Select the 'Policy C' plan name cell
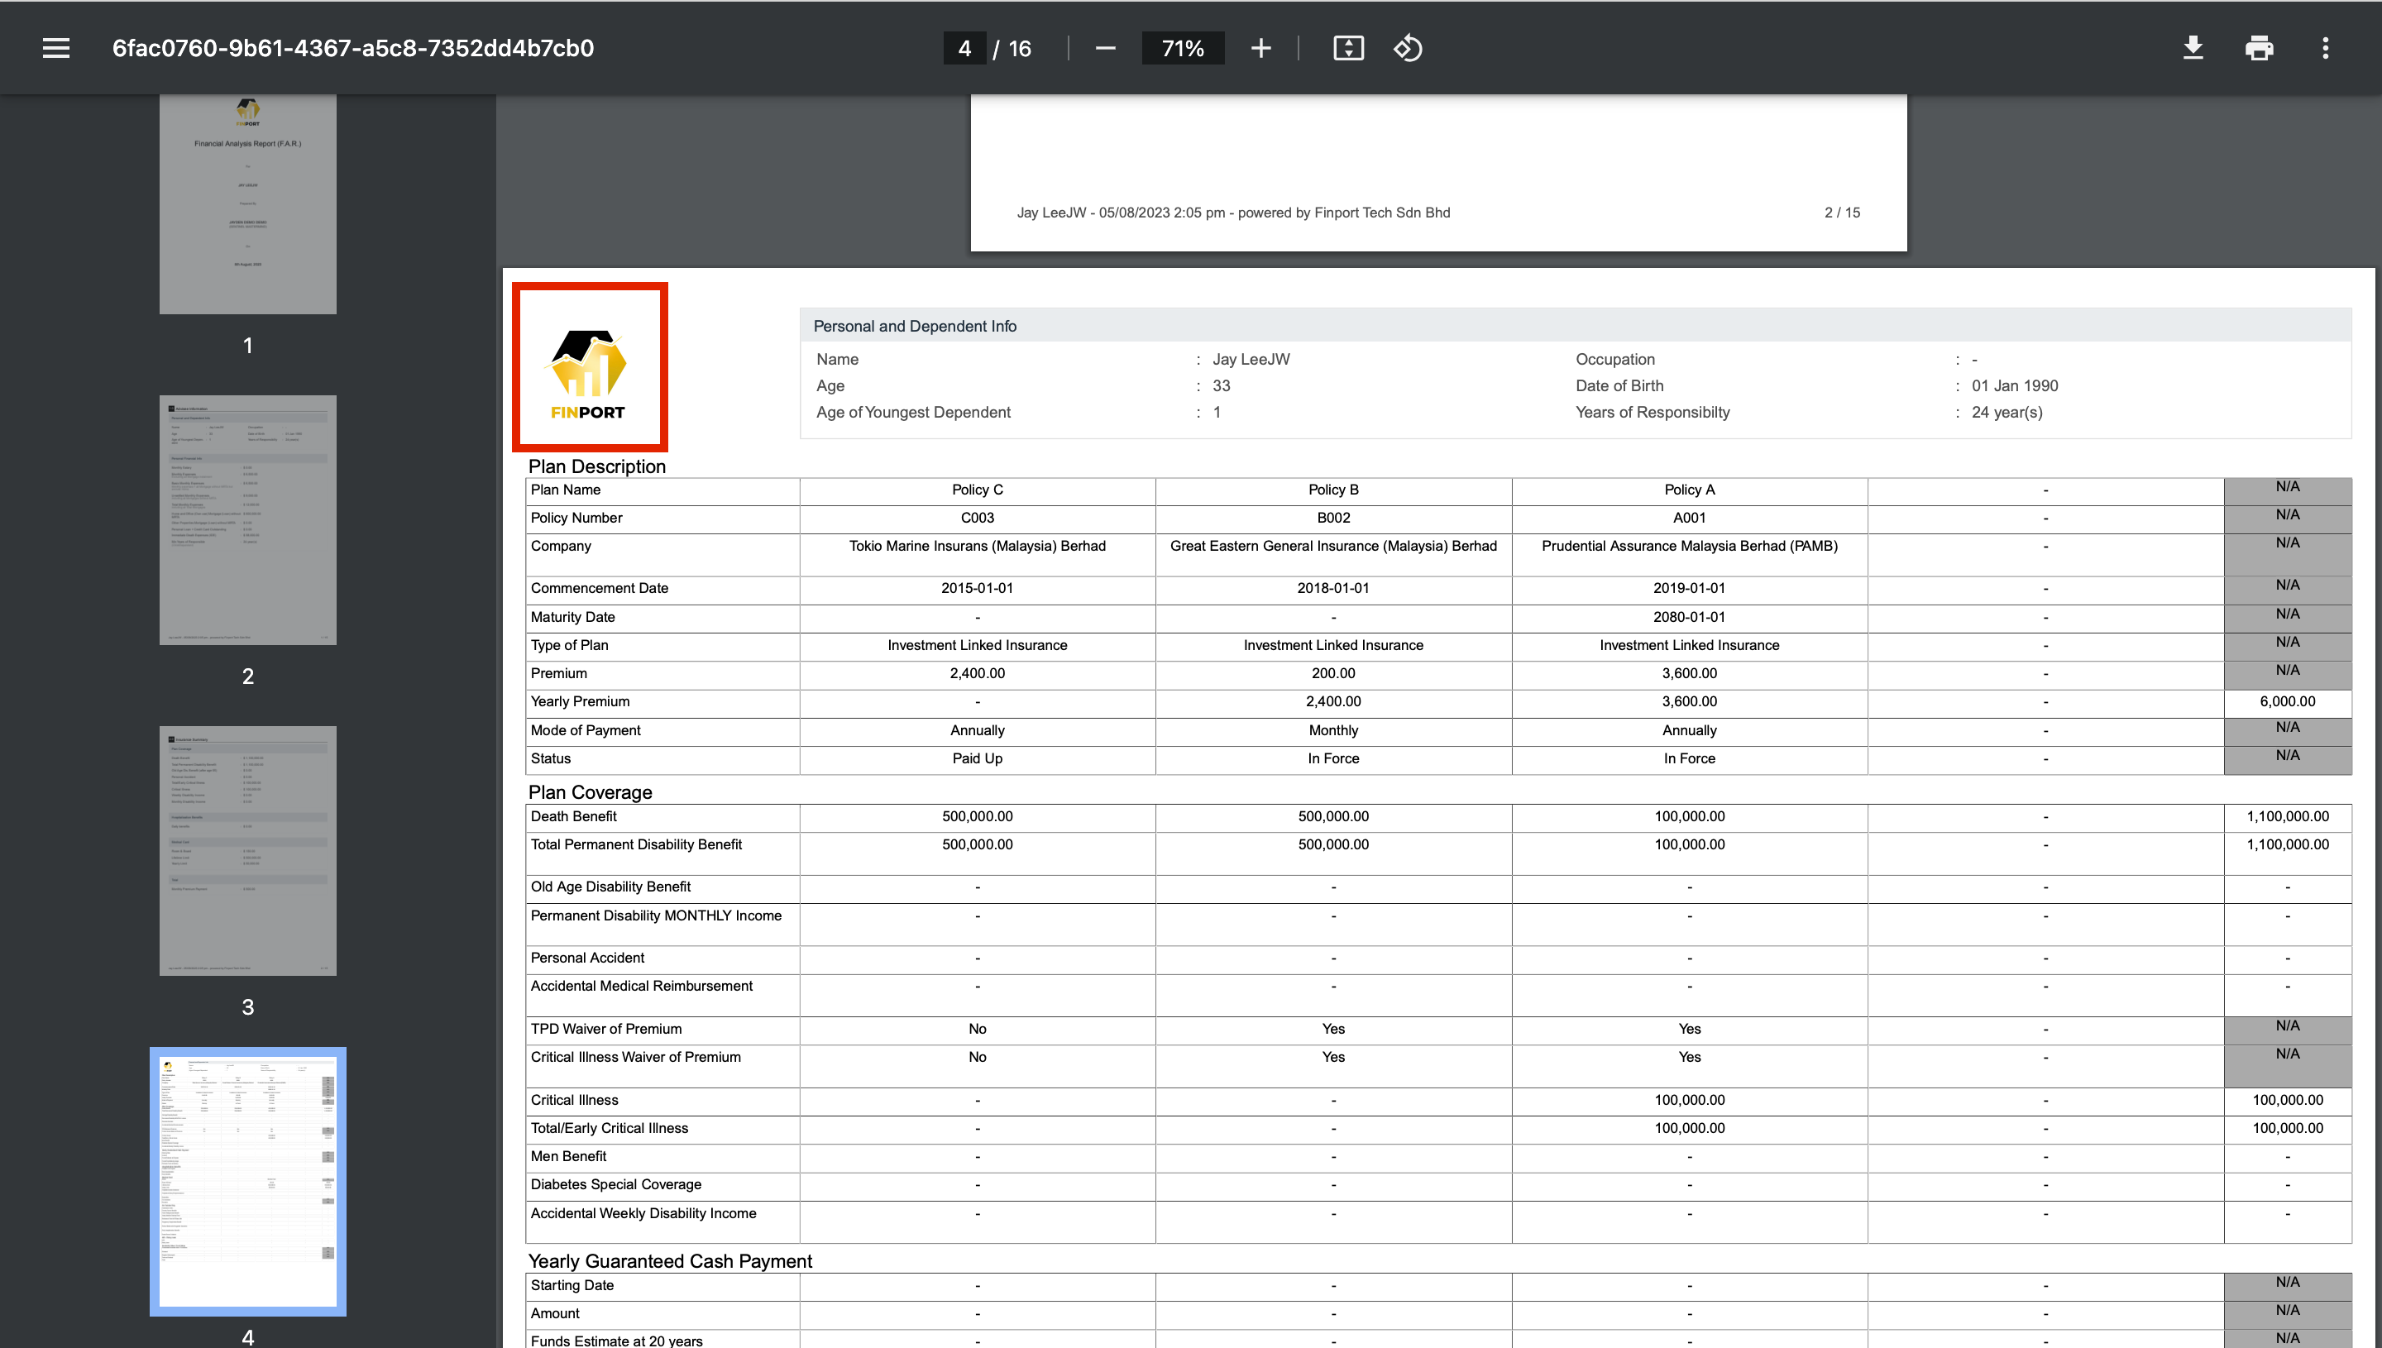Screen dimensions: 2382x1348 pyautogui.click(x=978, y=490)
